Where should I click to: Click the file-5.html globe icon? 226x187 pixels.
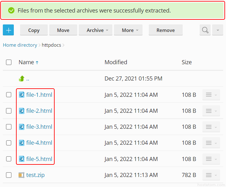[22, 159]
